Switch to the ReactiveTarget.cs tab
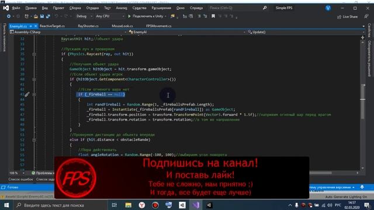This screenshot has height=210, width=374. coord(52,26)
